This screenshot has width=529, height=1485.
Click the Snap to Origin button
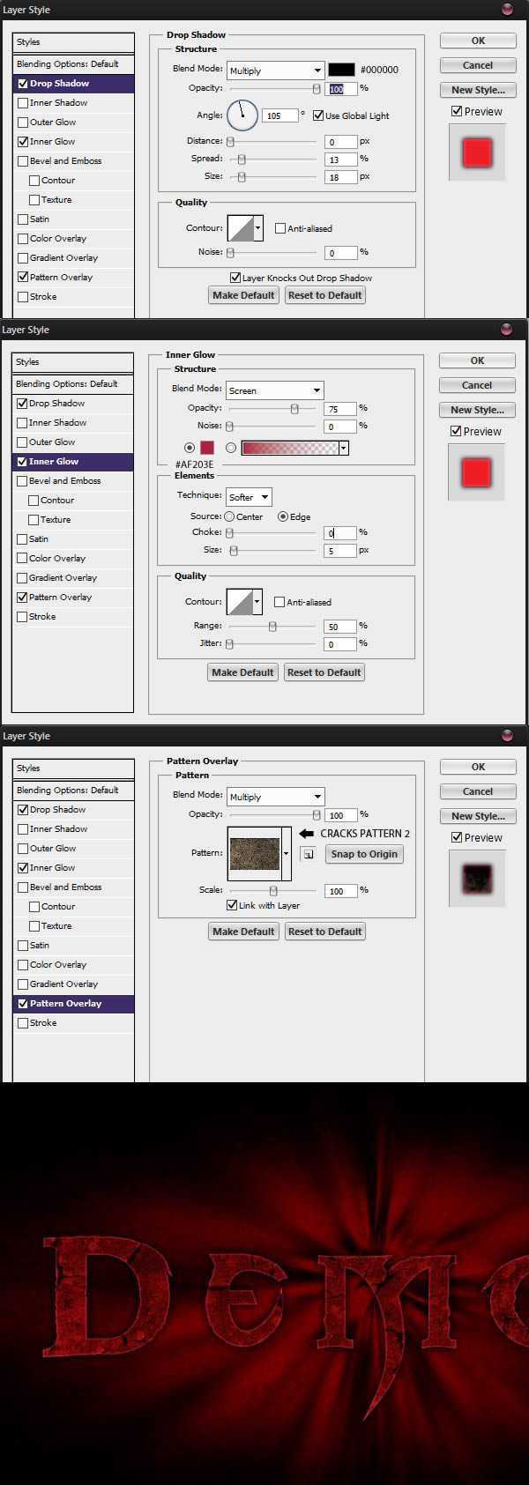pyautogui.click(x=364, y=854)
